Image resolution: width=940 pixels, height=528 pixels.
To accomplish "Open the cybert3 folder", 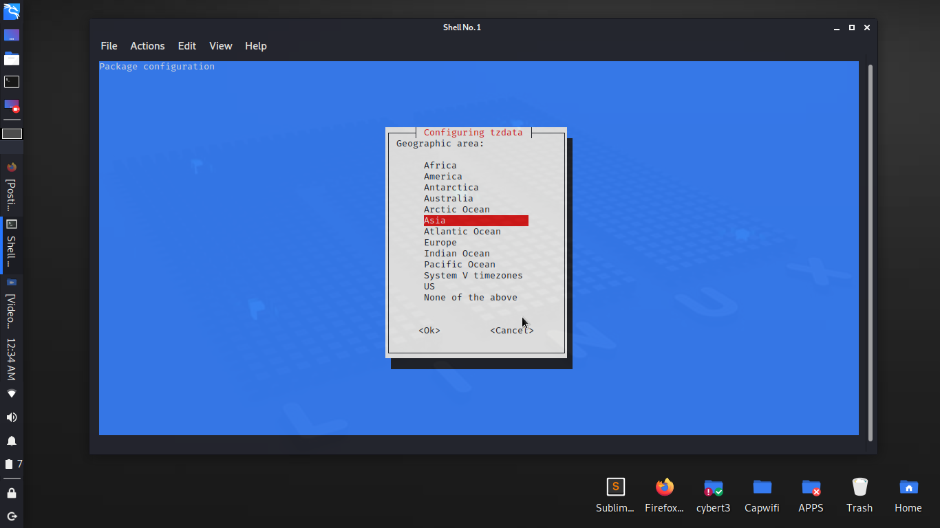I will (x=713, y=489).
